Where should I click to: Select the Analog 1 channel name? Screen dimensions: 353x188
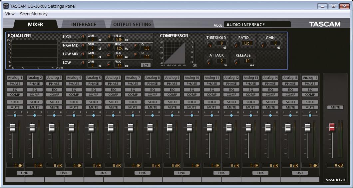(x=15, y=78)
